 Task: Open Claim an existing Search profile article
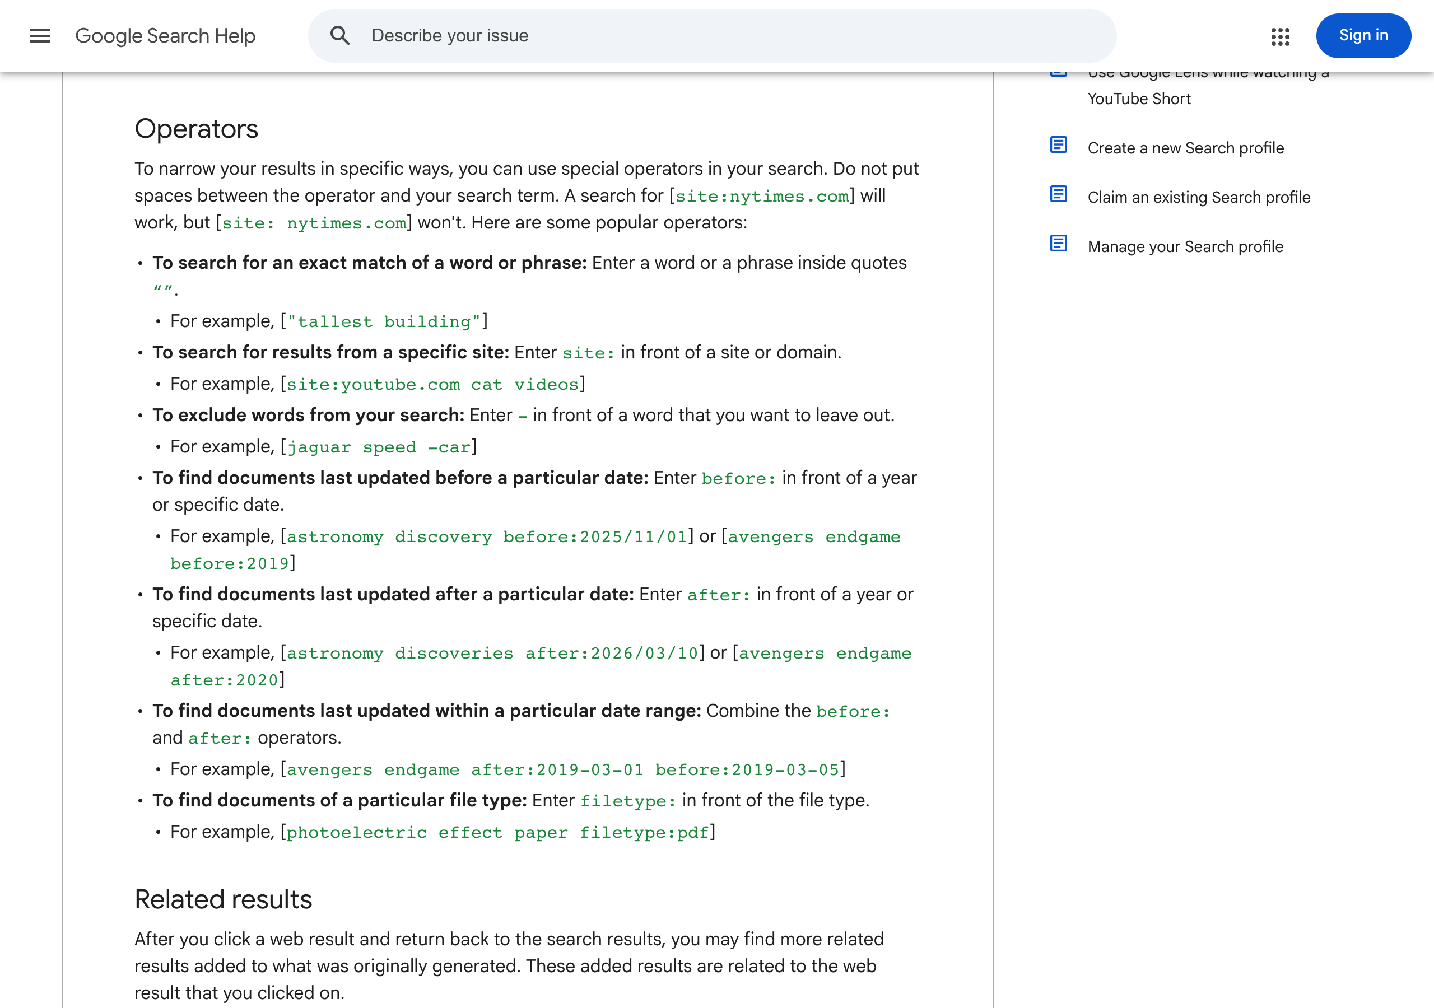click(1199, 197)
